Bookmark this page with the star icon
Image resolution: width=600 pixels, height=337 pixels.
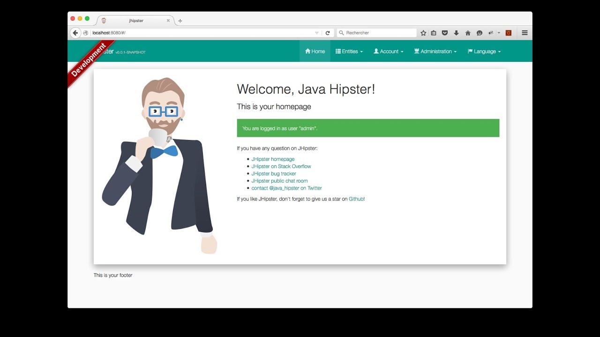point(423,33)
